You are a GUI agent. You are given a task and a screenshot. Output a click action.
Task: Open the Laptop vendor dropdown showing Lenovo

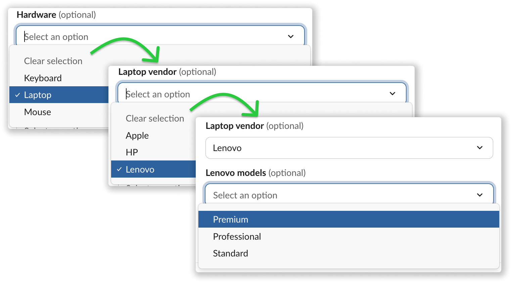(x=349, y=148)
